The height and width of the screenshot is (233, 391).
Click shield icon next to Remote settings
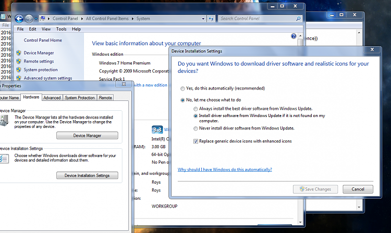[19, 61]
